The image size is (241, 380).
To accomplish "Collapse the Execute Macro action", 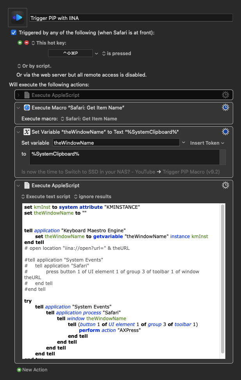I will click(18, 108).
